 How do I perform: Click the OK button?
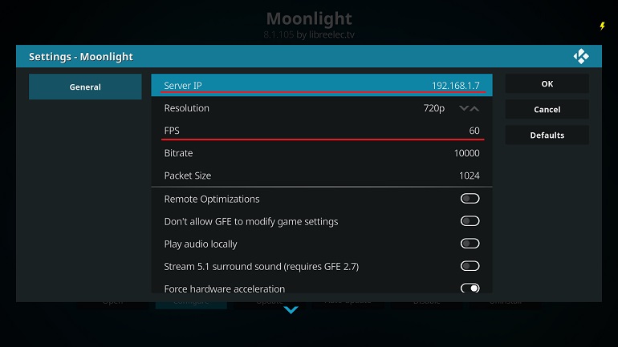coord(547,83)
